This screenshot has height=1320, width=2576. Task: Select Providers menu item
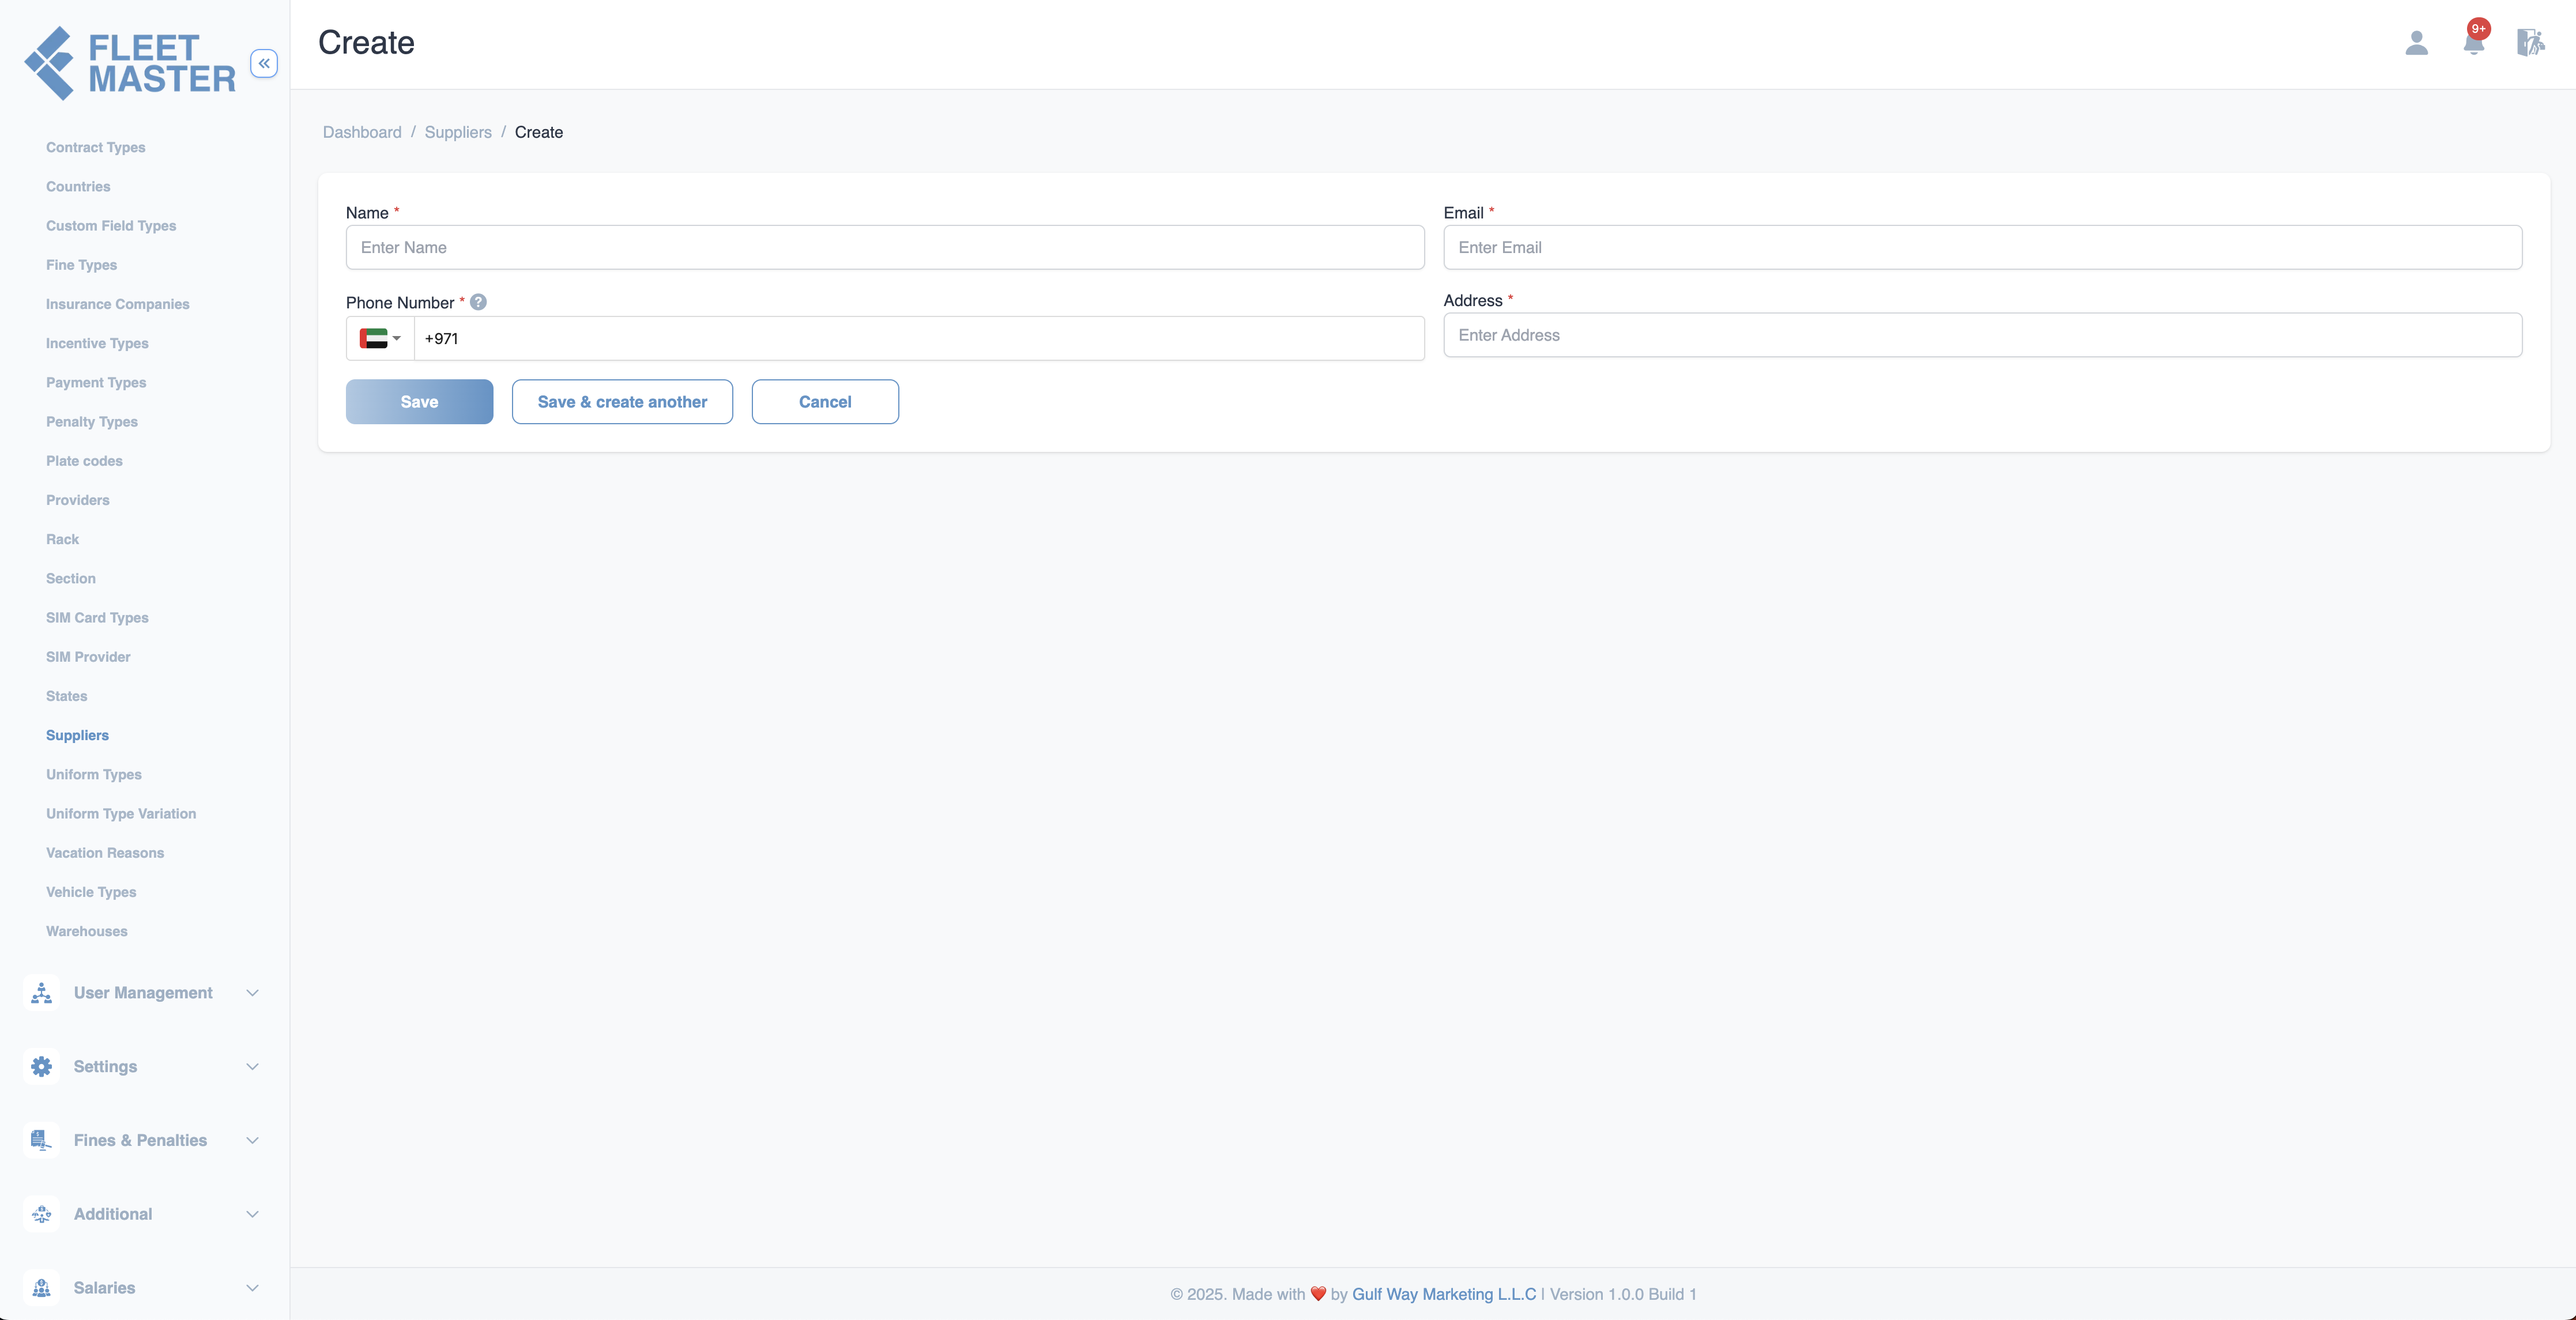click(78, 500)
